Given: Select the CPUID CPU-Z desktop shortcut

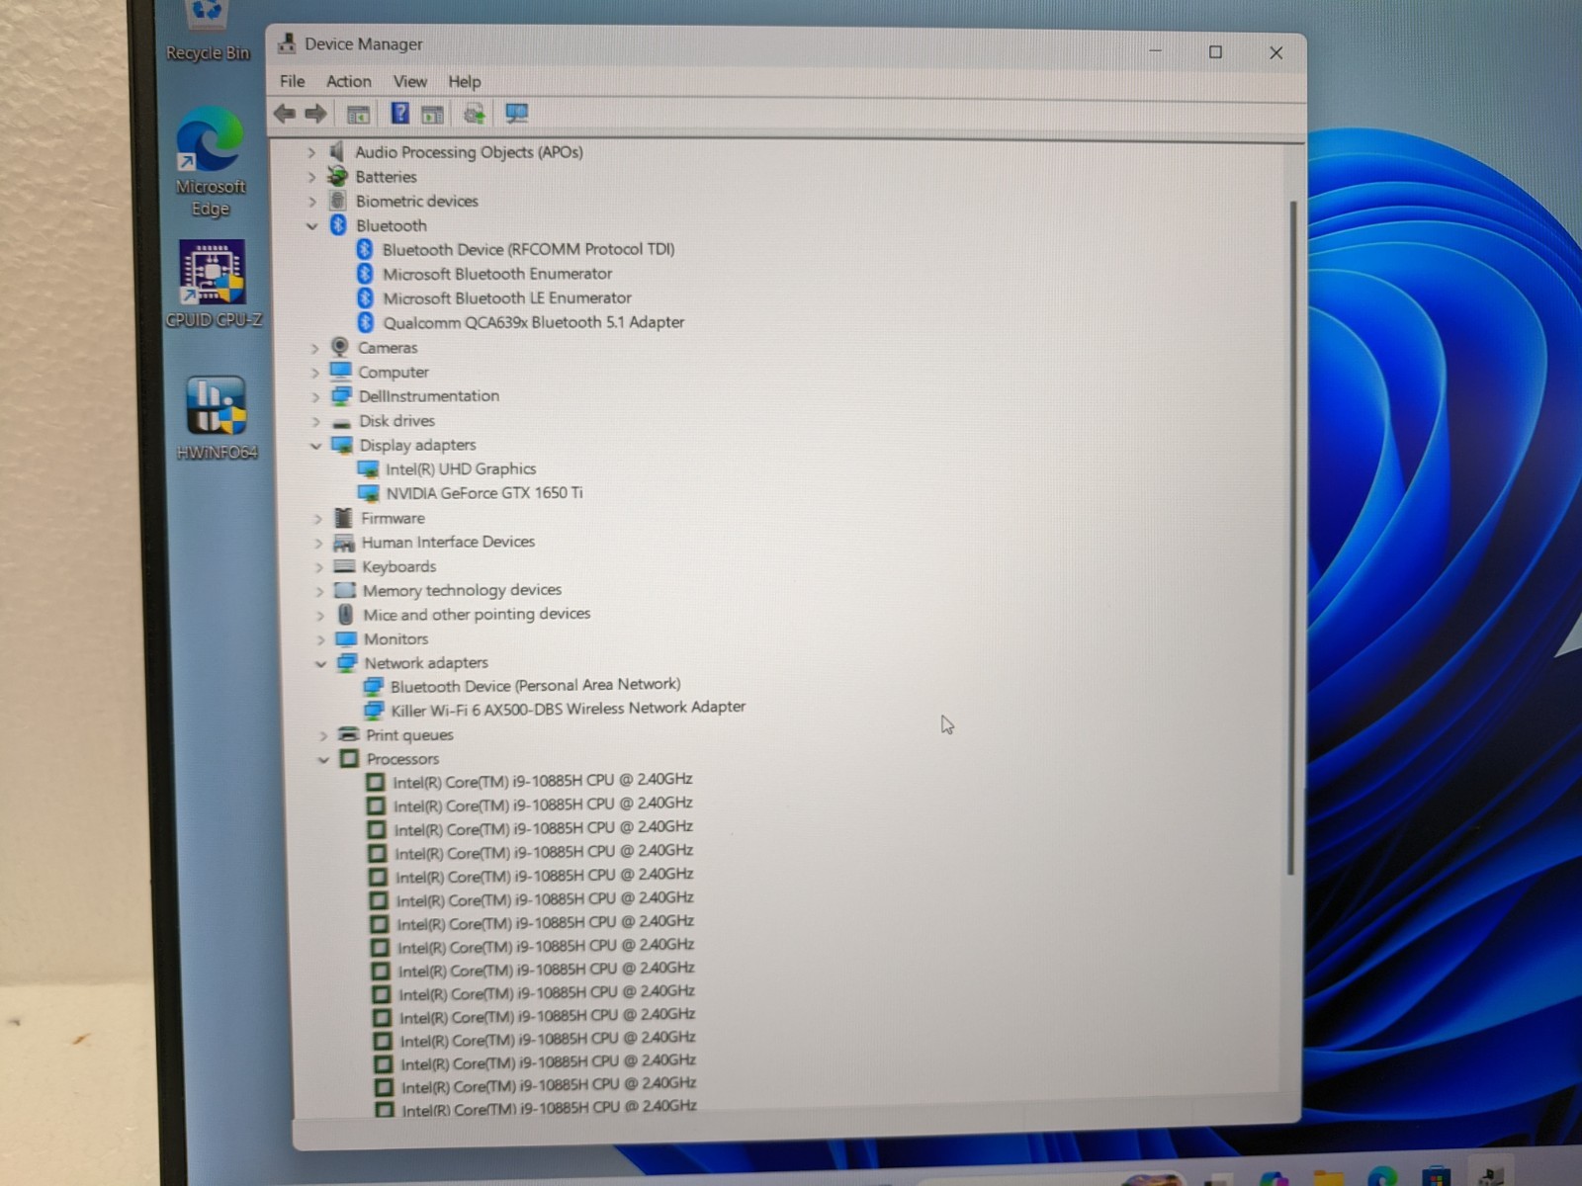Looking at the screenshot, I should pos(214,285).
